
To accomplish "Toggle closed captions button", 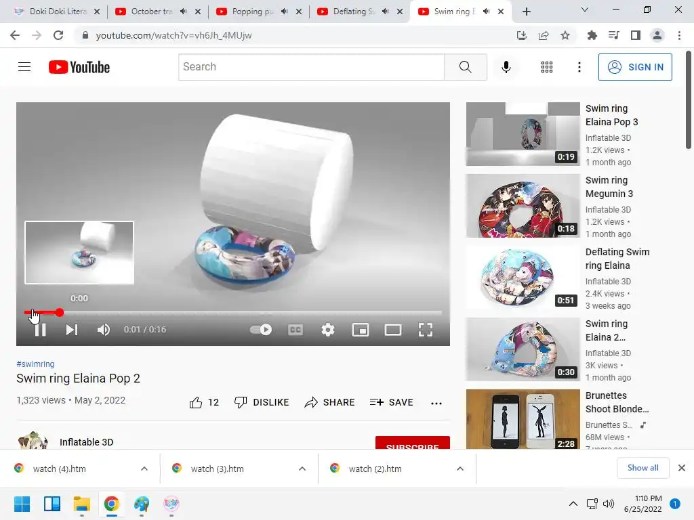I will pyautogui.click(x=295, y=330).
